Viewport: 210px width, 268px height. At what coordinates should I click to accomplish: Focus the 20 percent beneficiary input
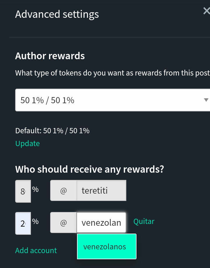[23, 223]
